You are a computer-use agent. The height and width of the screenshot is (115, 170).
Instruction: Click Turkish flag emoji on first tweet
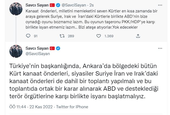[x=52, y=5]
